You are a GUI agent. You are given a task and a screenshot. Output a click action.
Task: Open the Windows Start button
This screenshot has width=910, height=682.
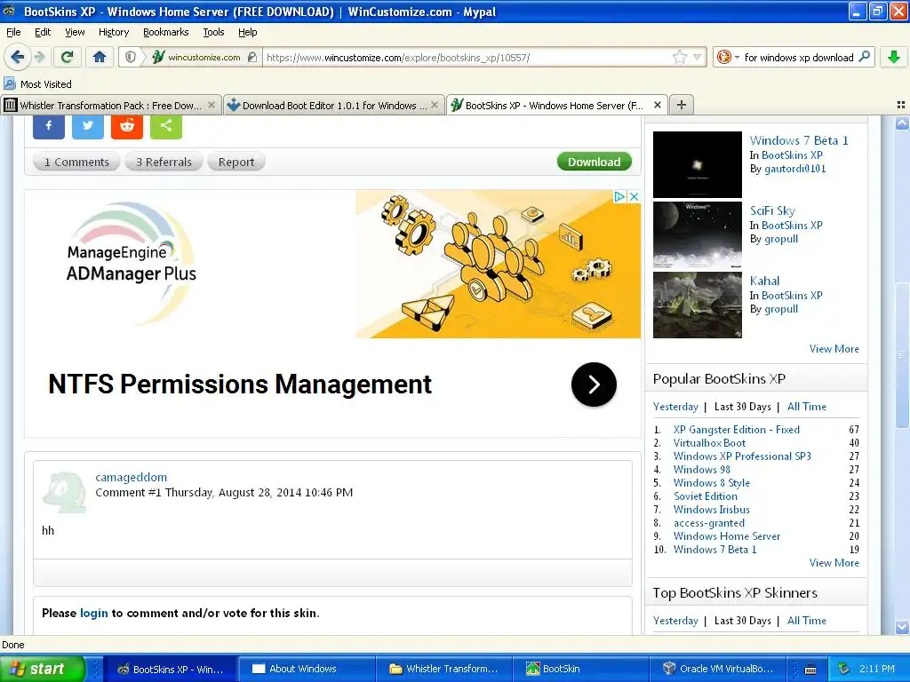43,669
